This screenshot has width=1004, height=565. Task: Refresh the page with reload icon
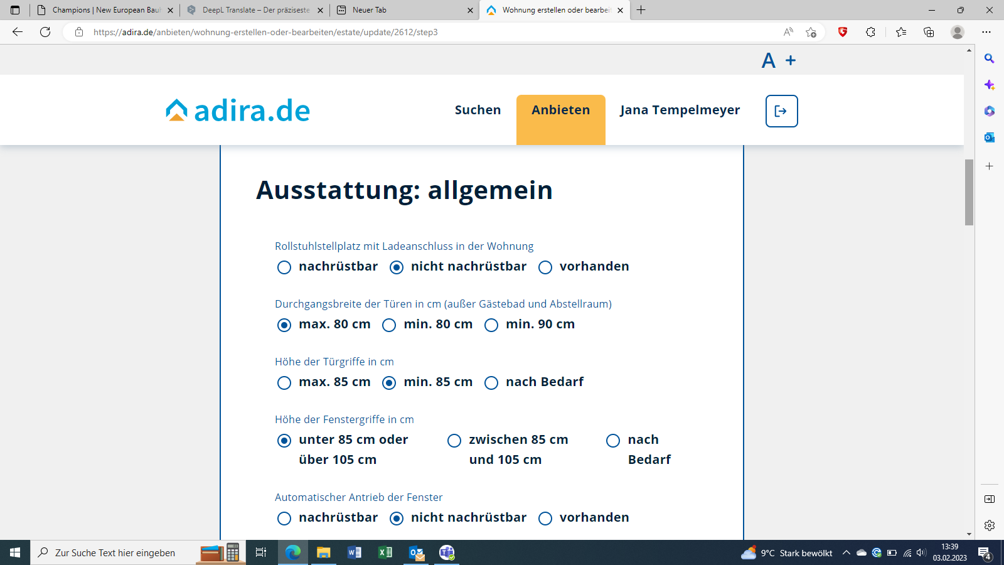tap(45, 32)
